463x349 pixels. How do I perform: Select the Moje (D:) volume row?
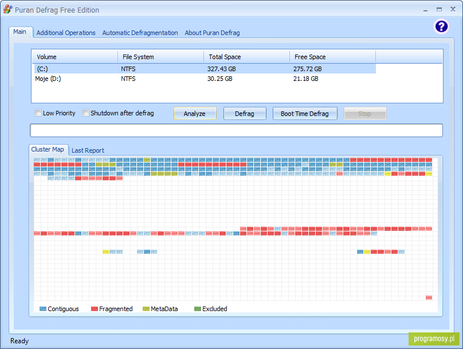(204, 79)
